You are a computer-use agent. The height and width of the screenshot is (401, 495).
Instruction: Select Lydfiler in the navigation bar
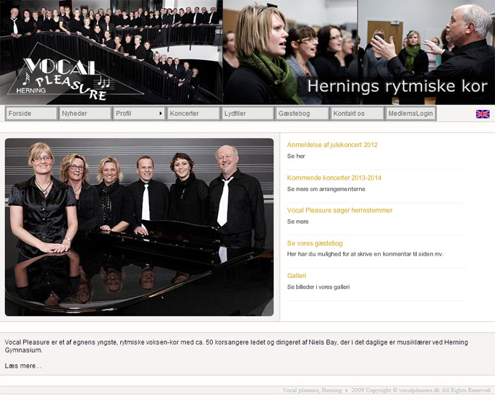(247, 114)
